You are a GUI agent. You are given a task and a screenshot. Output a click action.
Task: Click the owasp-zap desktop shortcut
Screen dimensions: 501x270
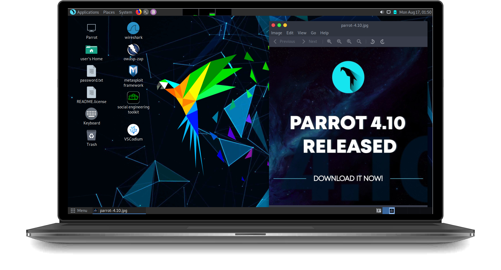point(133,50)
